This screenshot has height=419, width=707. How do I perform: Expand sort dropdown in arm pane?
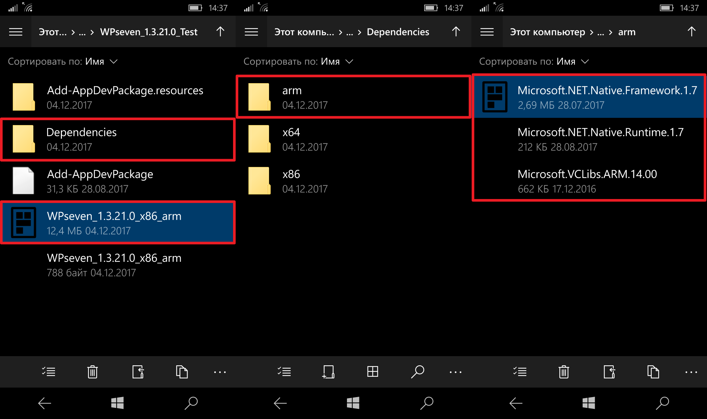pos(534,62)
